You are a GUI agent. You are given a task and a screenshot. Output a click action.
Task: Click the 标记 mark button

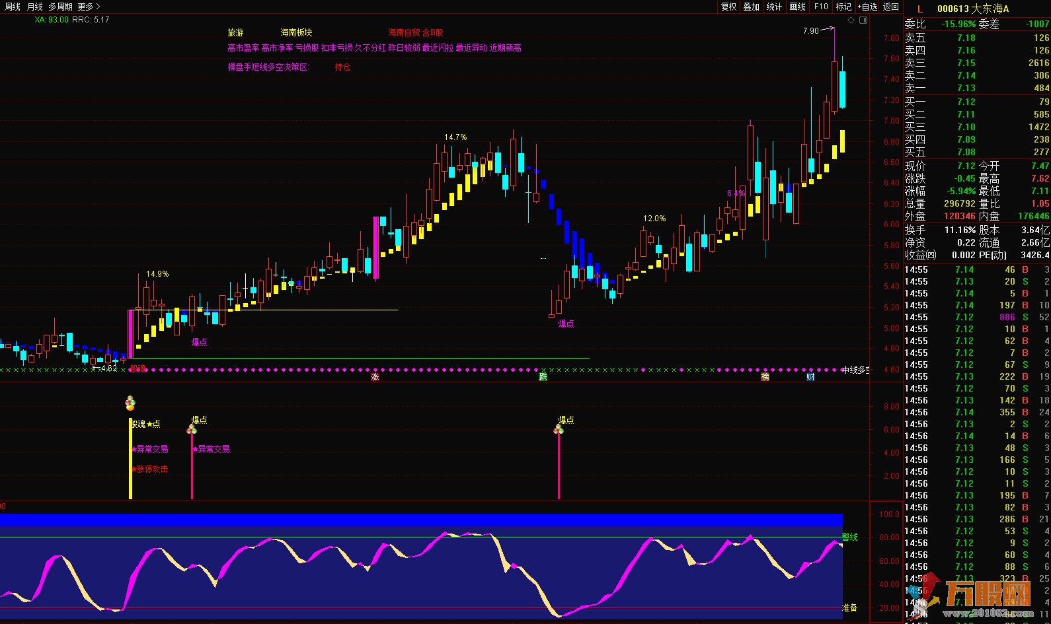coord(843,7)
